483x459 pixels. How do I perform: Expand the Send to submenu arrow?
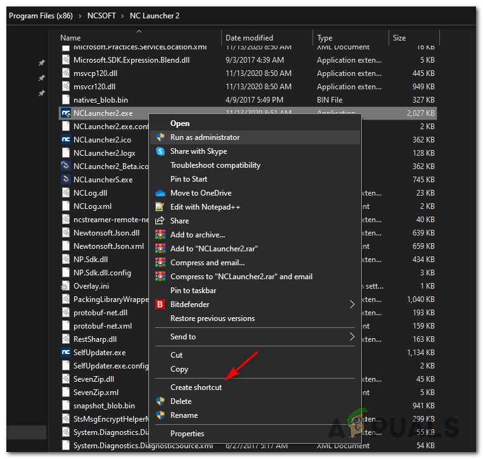(x=352, y=337)
